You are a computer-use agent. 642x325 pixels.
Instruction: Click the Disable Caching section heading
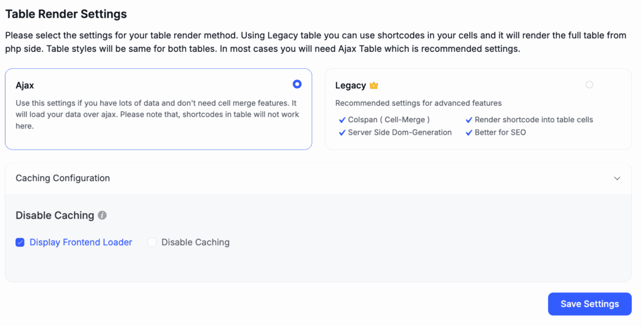(x=55, y=215)
